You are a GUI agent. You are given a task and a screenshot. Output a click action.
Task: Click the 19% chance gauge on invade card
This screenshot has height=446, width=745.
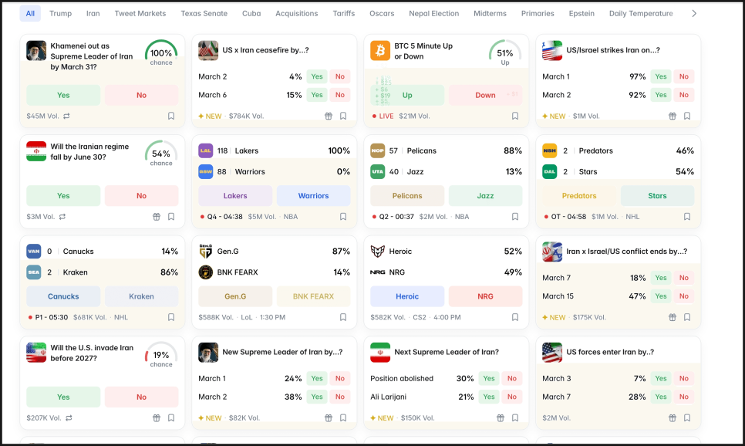[161, 355]
